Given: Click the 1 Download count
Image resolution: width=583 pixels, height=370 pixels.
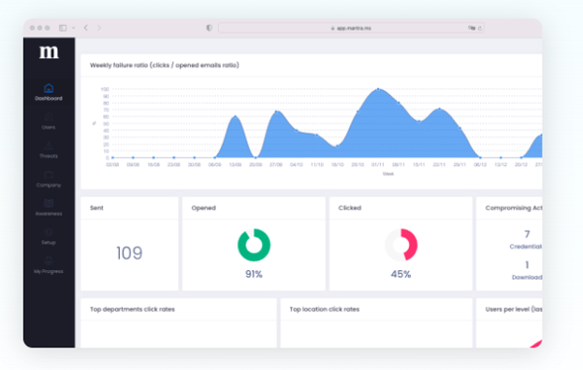Looking at the screenshot, I should point(527,265).
